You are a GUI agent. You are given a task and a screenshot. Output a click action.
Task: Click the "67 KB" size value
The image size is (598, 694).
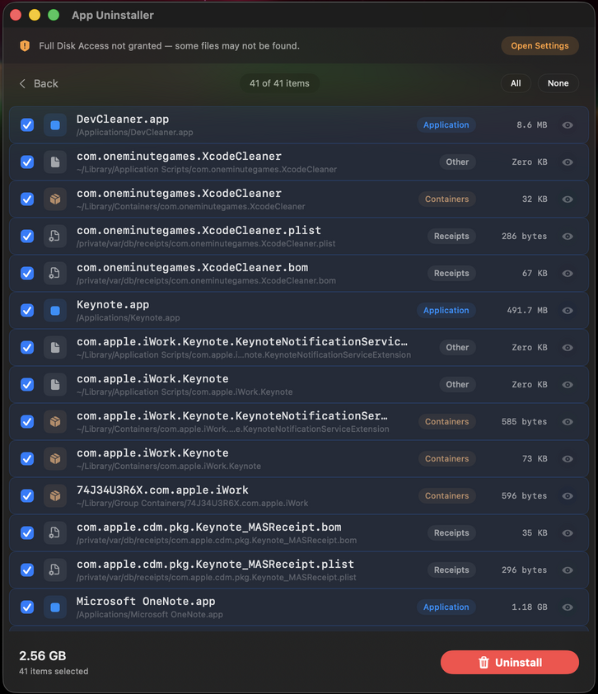tap(535, 274)
